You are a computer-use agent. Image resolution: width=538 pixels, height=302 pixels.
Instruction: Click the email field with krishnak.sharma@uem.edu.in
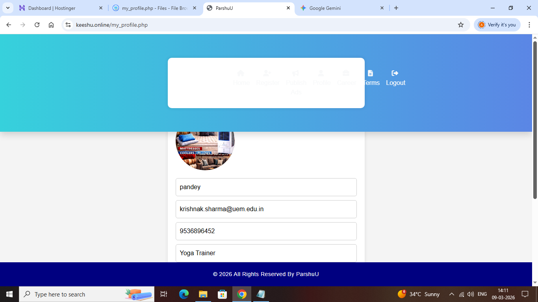pos(266,209)
